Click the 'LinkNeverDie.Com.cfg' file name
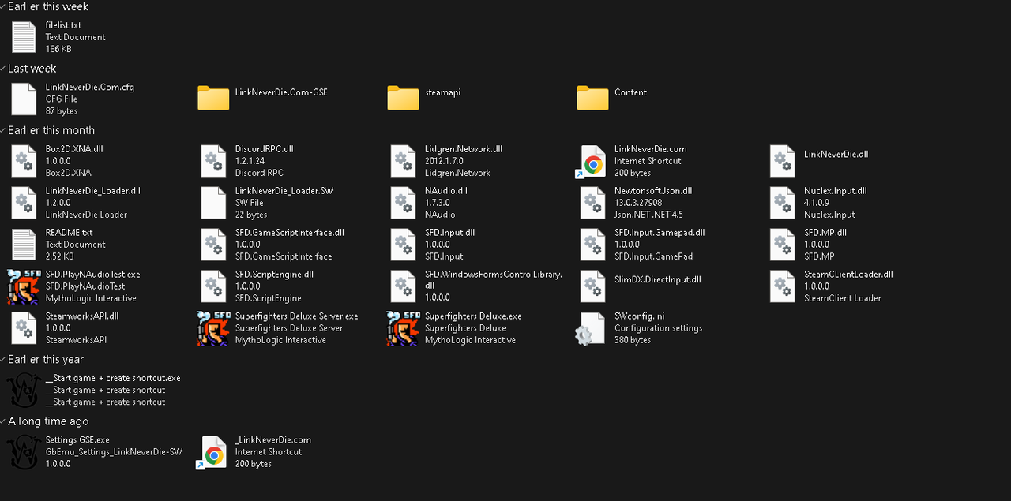This screenshot has height=501, width=1011. [x=90, y=88]
